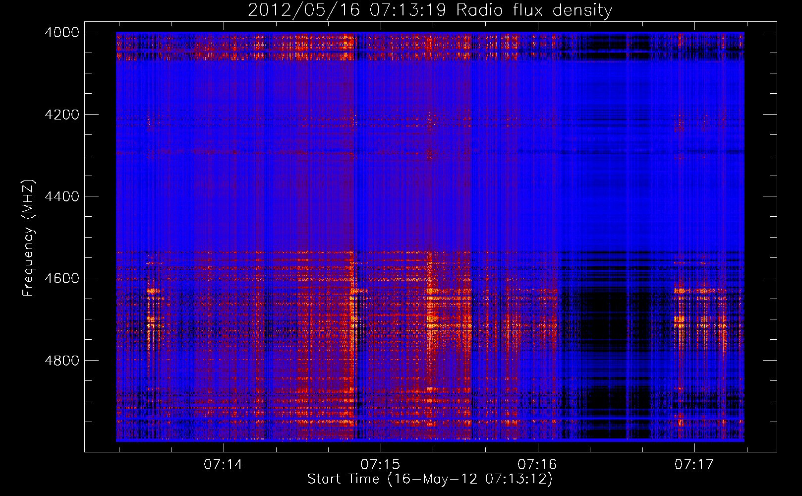The image size is (802, 496).
Task: Click the 'Start Time' x-axis label
Action: point(429,479)
